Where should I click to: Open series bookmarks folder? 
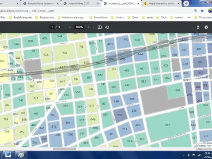[x=148, y=17]
